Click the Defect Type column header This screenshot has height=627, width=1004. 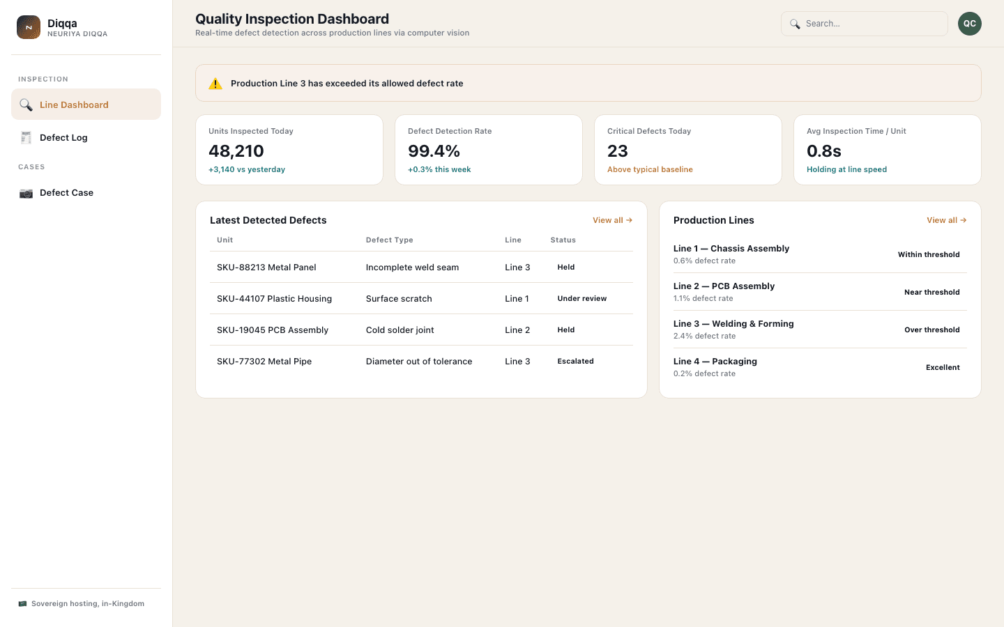(x=389, y=240)
